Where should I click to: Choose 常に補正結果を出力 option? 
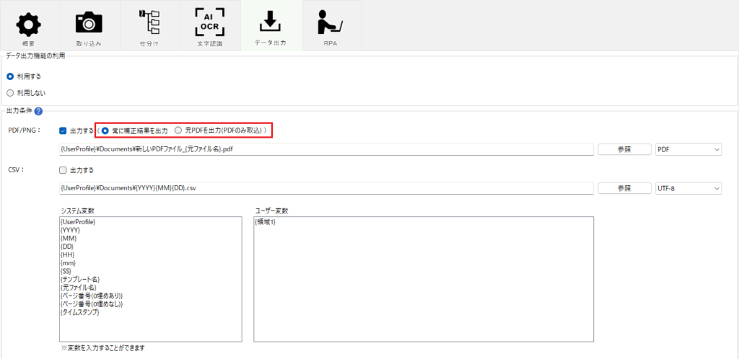pos(105,130)
